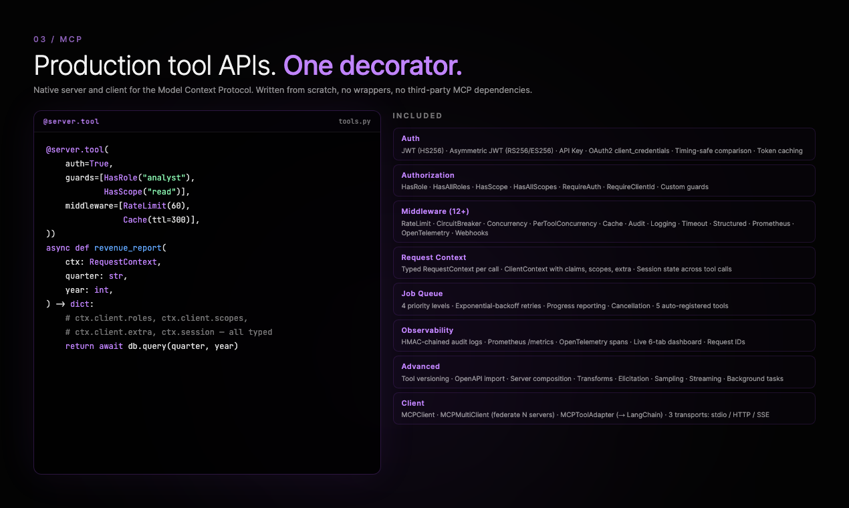The width and height of the screenshot is (849, 508).
Task: Click the '03 / MCP' section label
Action: coord(58,39)
